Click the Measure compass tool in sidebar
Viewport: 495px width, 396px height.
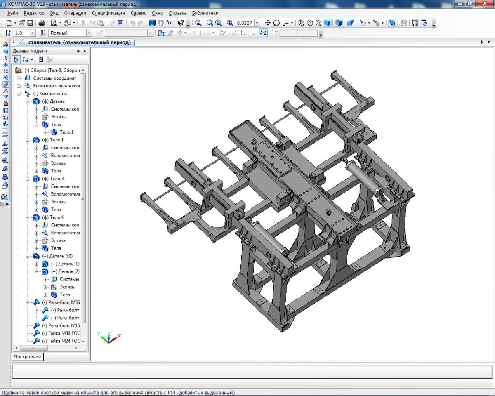(x=6, y=91)
